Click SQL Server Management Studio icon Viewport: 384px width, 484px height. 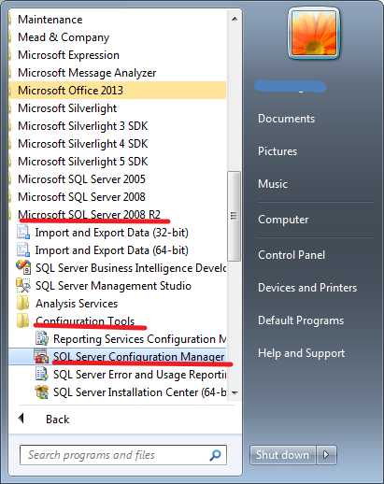click(x=23, y=286)
